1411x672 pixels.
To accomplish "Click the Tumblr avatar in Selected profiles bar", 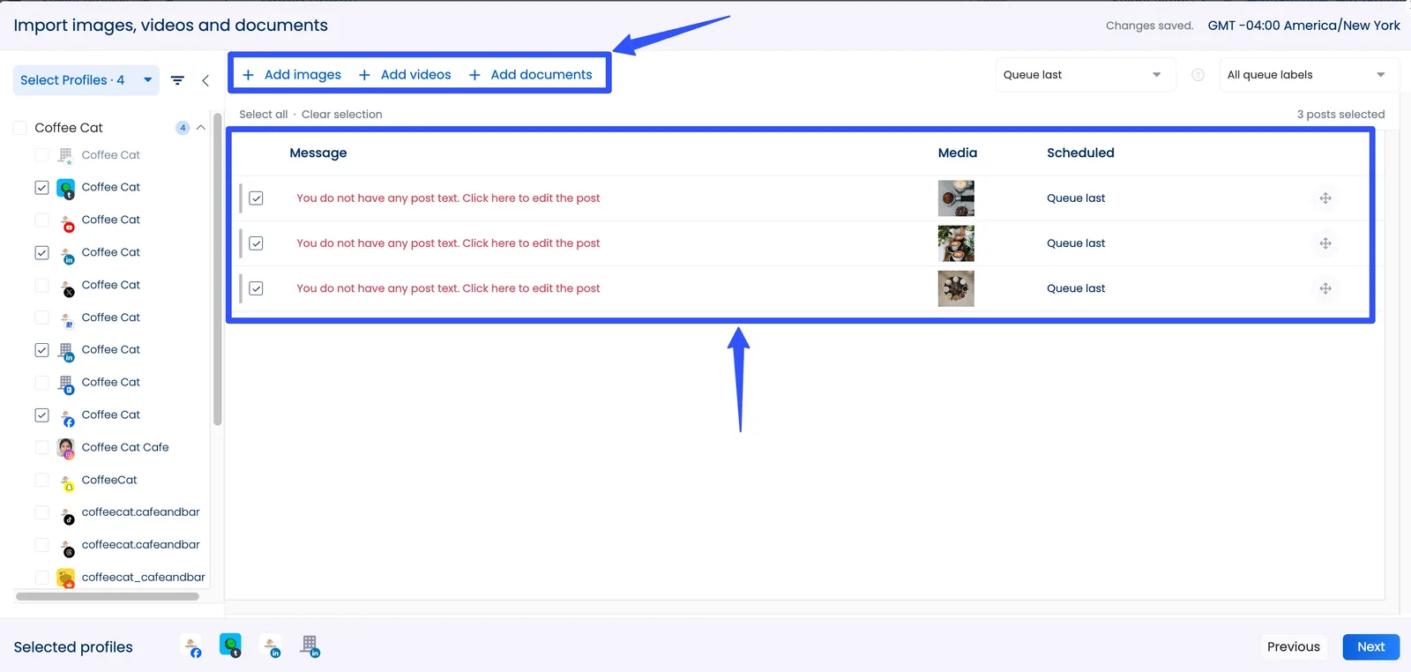I will [231, 646].
